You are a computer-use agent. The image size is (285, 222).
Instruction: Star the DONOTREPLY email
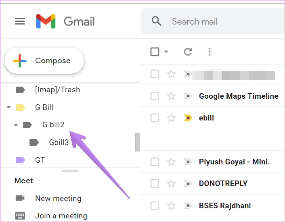(x=171, y=184)
